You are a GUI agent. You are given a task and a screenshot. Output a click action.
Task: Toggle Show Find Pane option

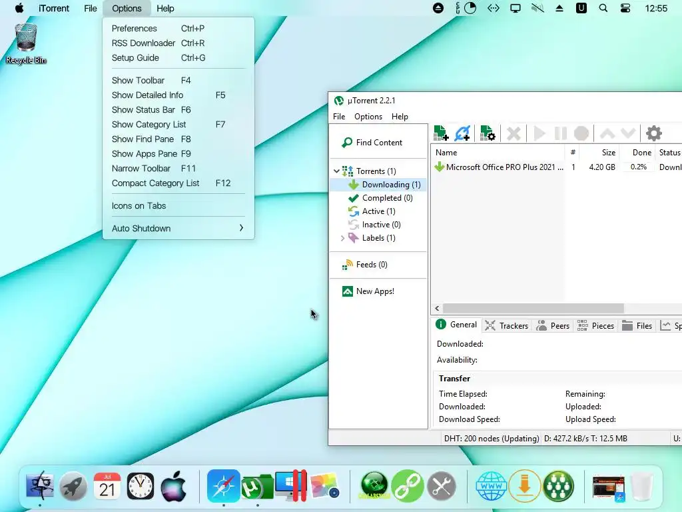coord(178,139)
